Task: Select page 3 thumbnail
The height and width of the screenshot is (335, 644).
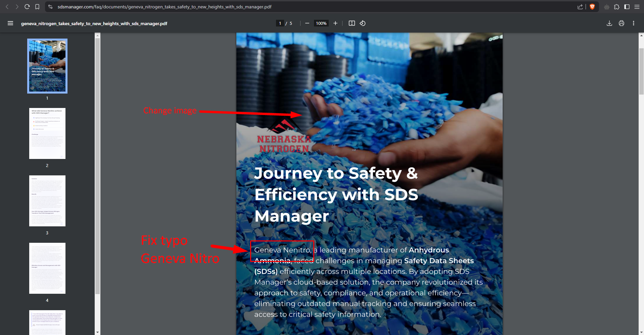Action: click(47, 201)
